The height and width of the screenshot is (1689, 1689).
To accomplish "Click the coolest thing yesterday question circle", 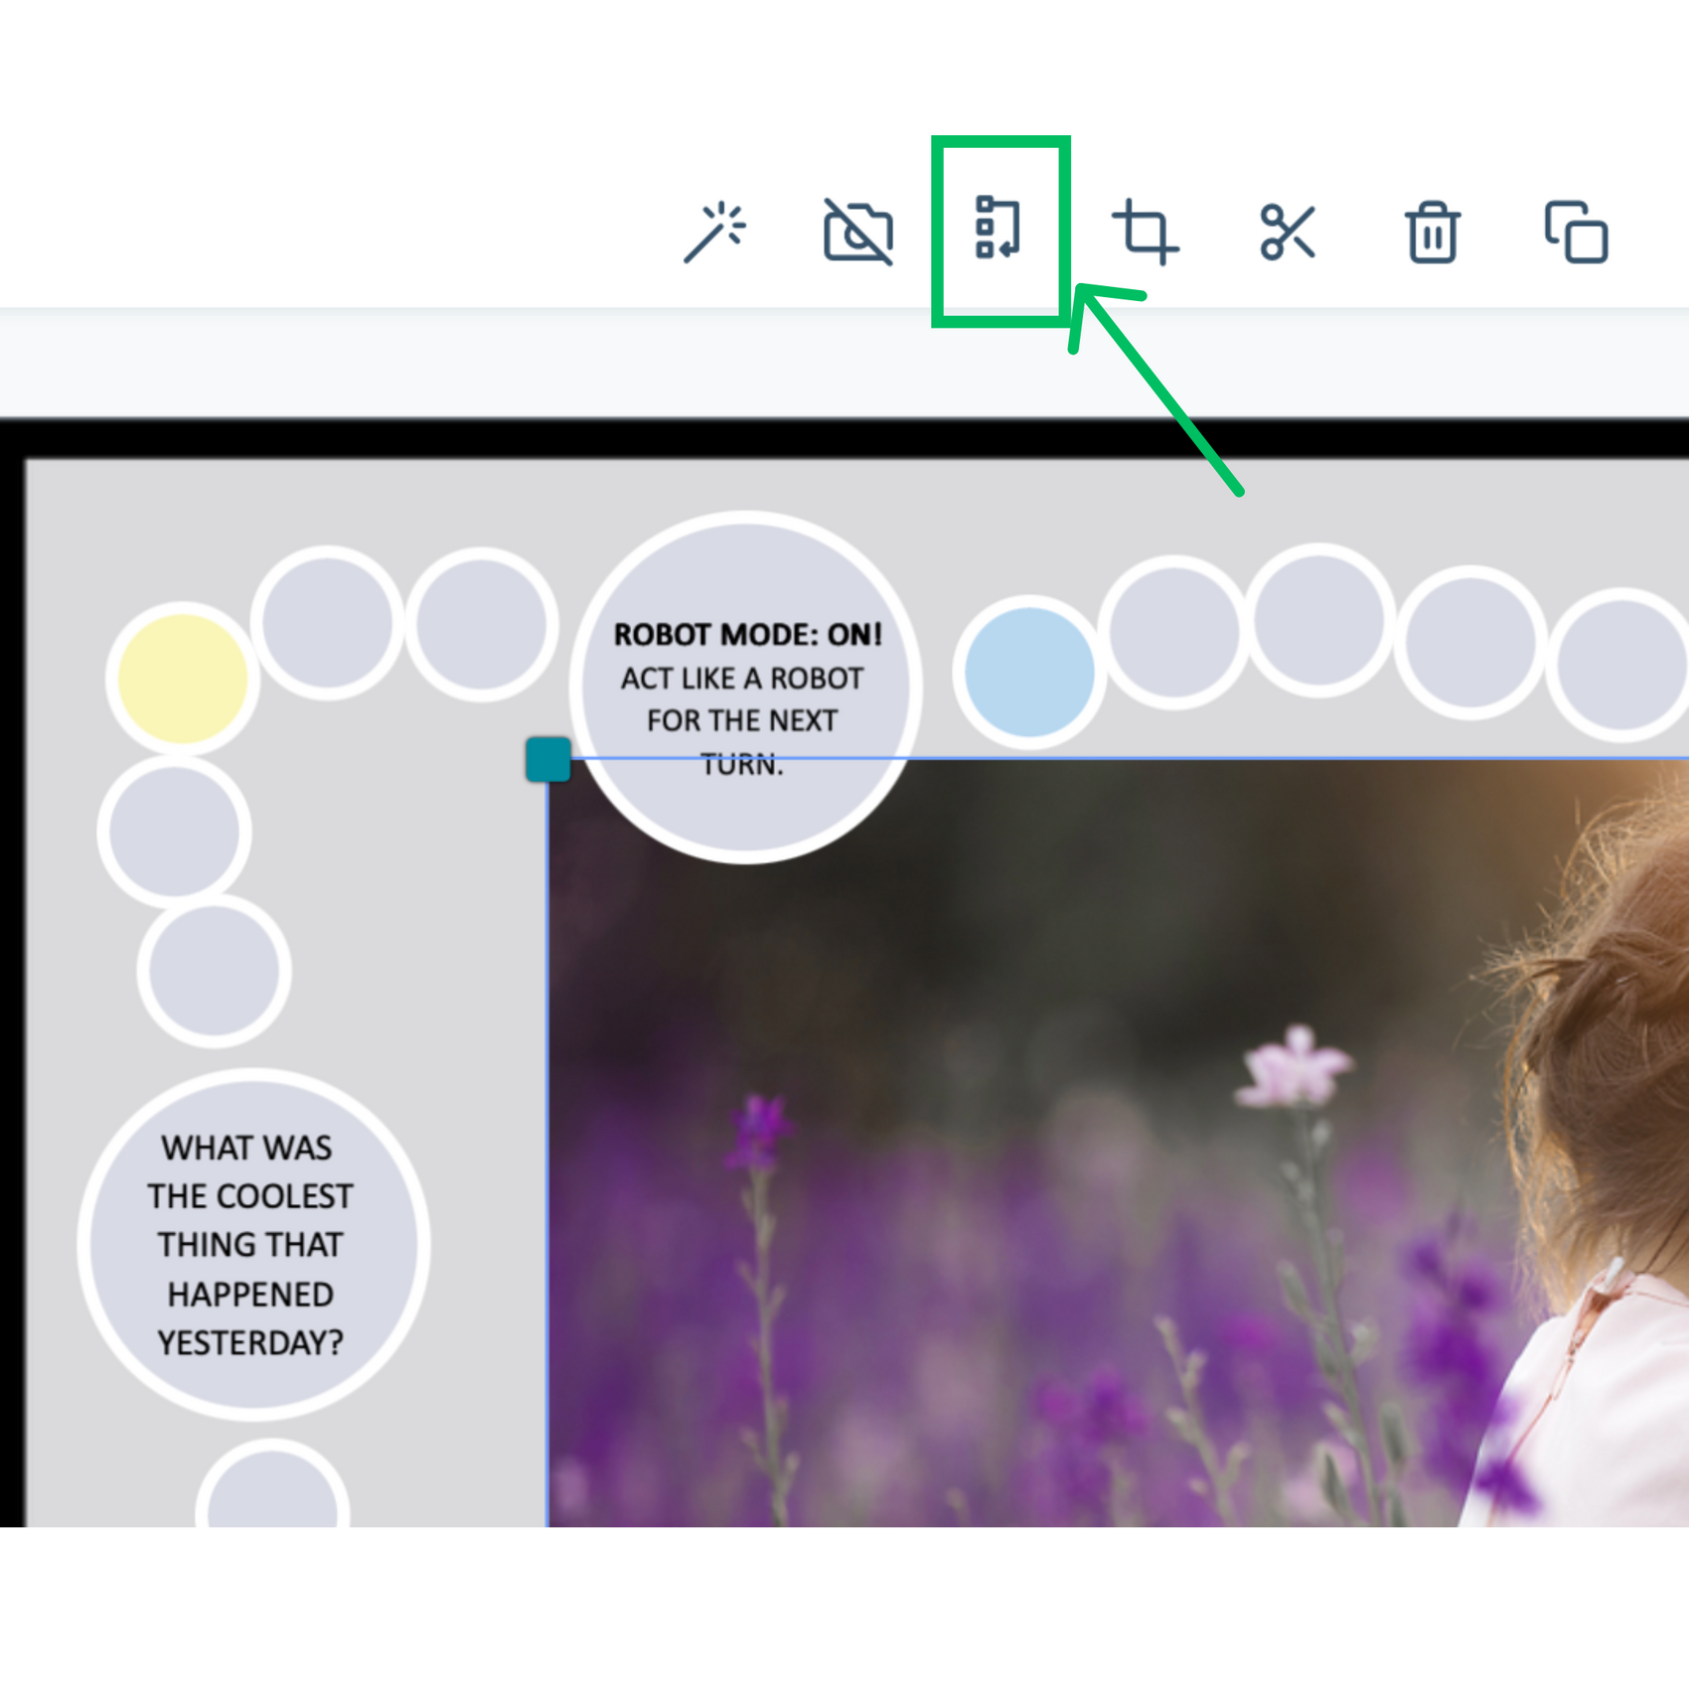I will tap(253, 1245).
